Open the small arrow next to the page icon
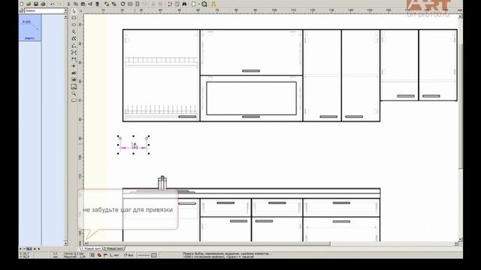The image size is (481, 270). coord(198,4)
